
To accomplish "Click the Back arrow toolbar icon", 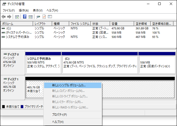I will (4, 17).
